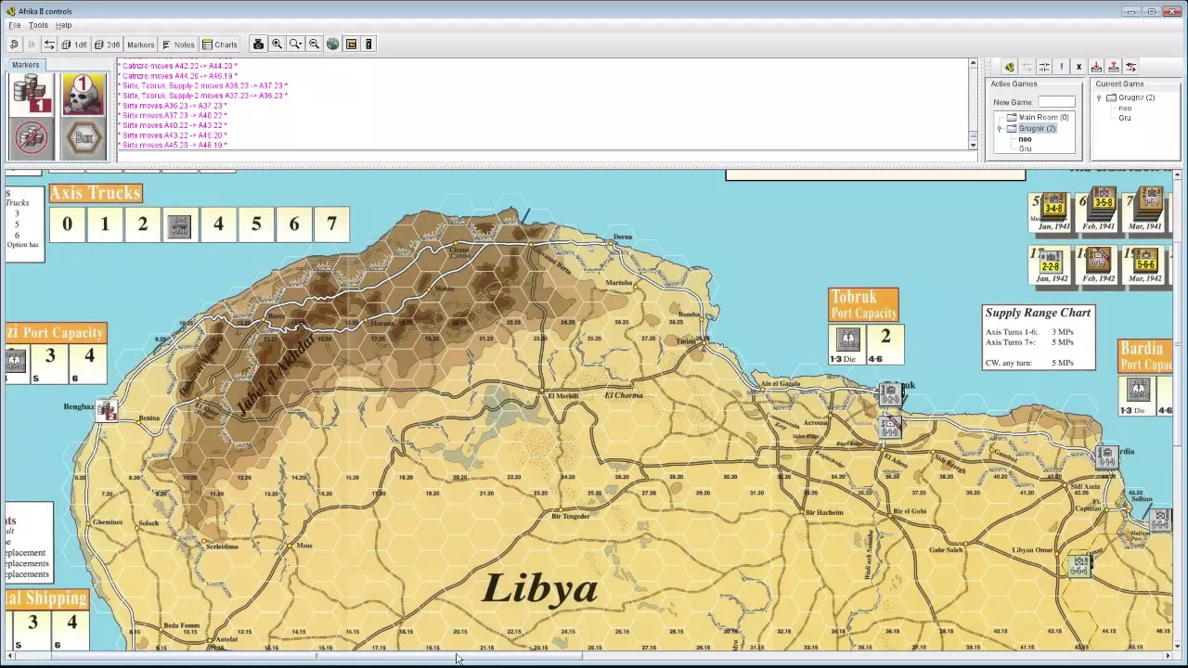Open the Charts window from toolbar
The image size is (1188, 668).
(220, 45)
